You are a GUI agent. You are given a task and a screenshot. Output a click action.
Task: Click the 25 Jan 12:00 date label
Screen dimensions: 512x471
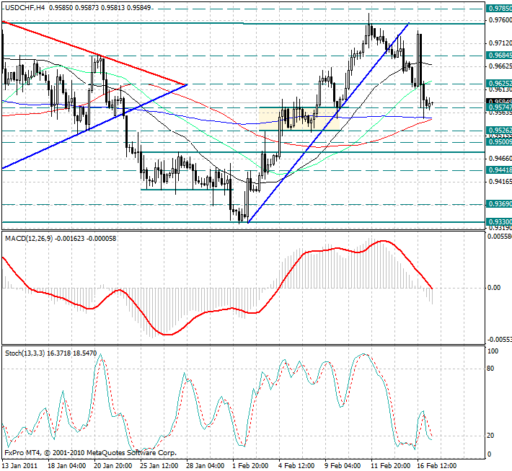point(159,465)
